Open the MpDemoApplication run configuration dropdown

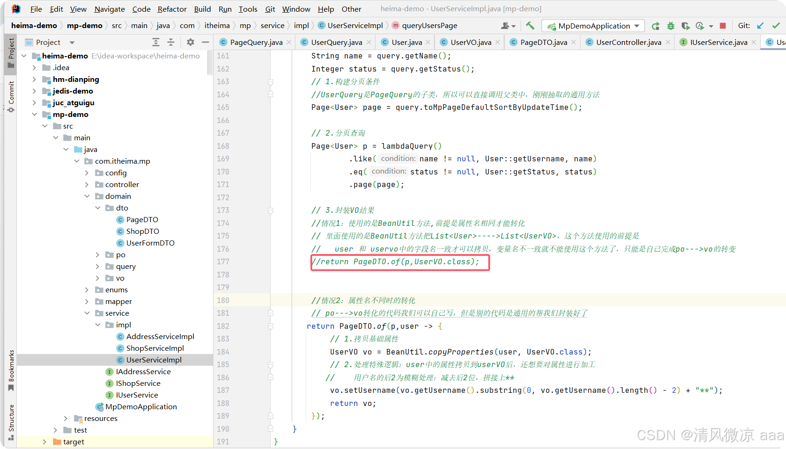coord(593,26)
